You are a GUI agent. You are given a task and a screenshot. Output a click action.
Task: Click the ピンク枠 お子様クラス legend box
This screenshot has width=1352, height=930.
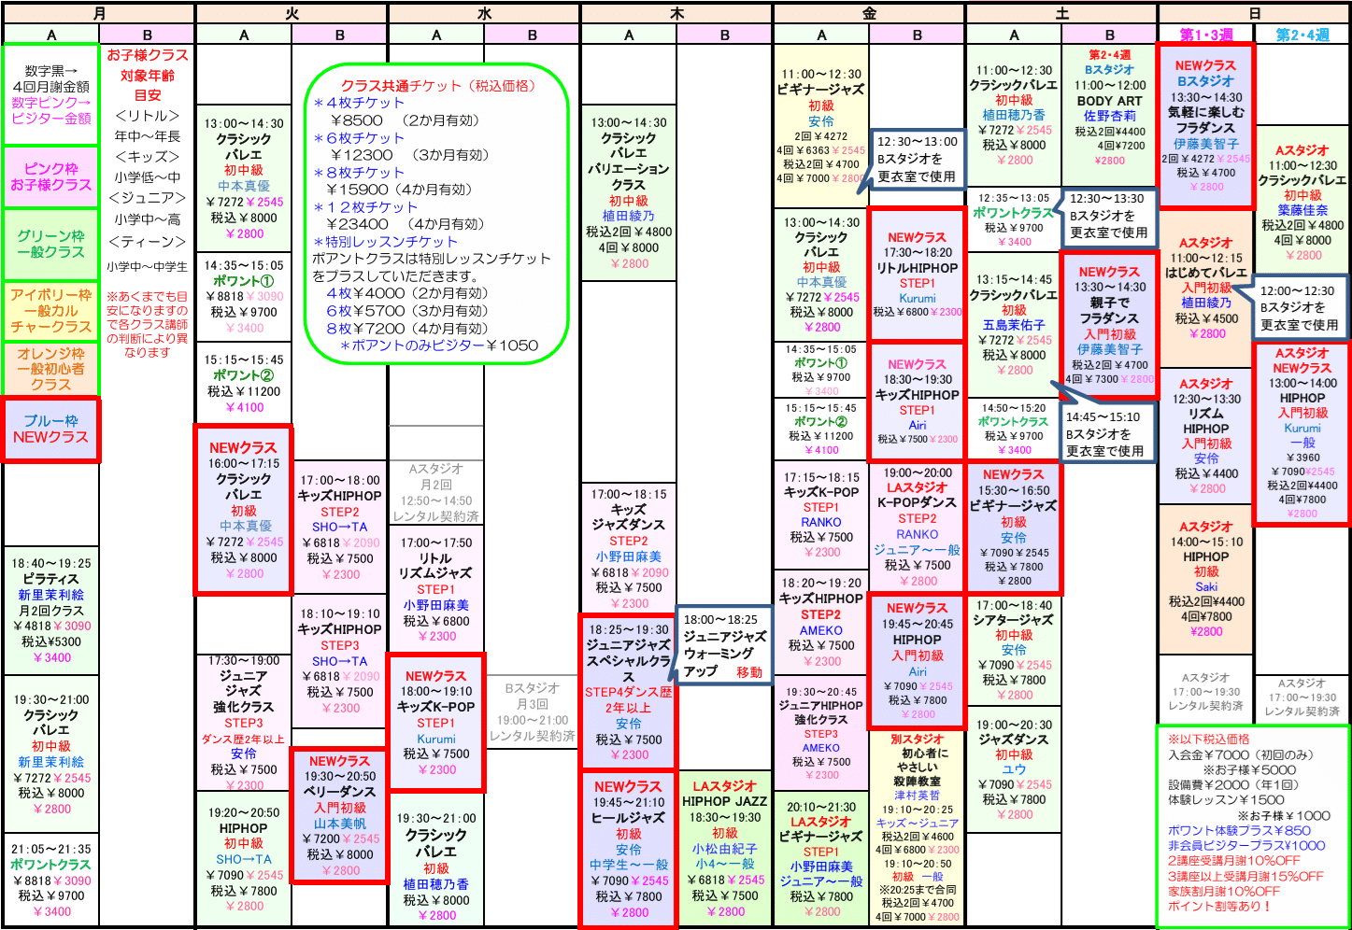pos(51,176)
